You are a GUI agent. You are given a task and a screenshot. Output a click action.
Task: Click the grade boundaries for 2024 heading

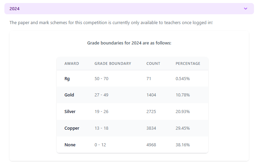[x=129, y=43]
